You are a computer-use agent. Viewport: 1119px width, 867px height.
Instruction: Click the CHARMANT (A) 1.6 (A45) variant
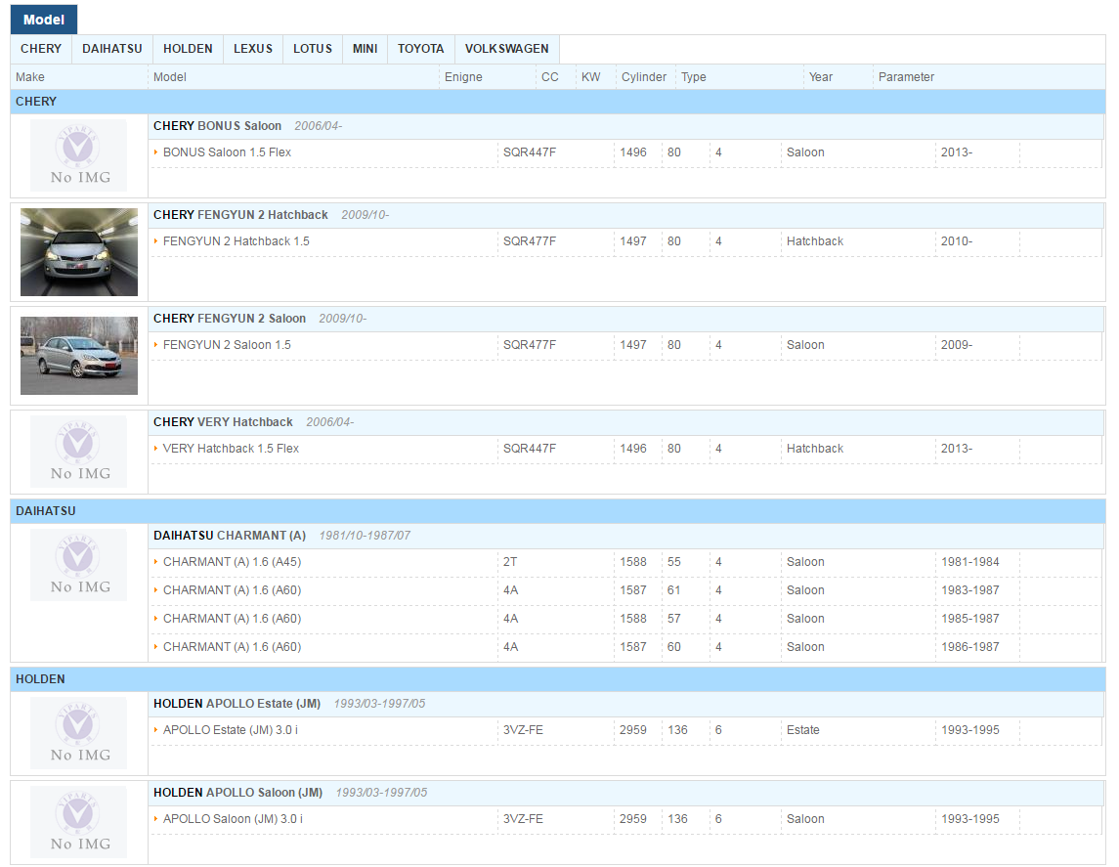coord(232,562)
